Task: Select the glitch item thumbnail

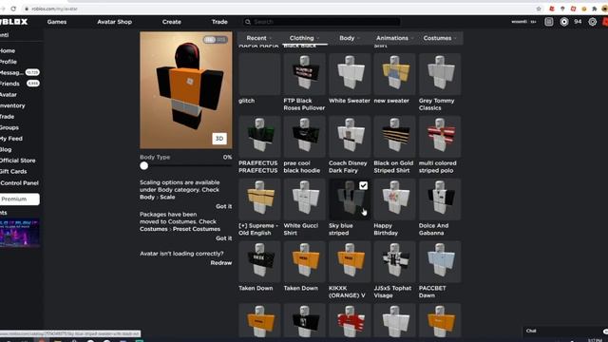Action: pyautogui.click(x=259, y=74)
